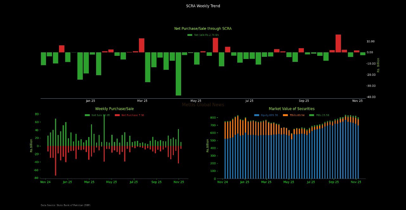The image size is (406, 210).
Task: Select the SCRA Weekly Trend title
Action: click(x=203, y=6)
